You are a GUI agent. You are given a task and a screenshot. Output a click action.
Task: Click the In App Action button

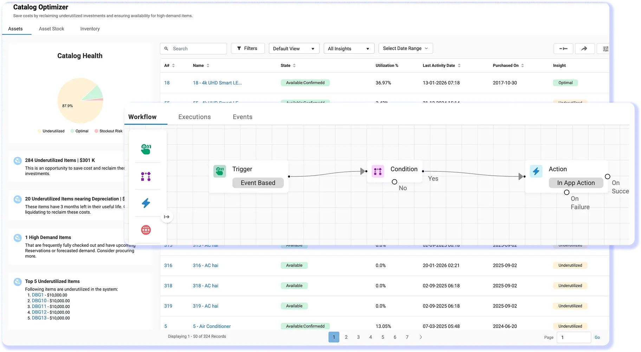coord(576,183)
